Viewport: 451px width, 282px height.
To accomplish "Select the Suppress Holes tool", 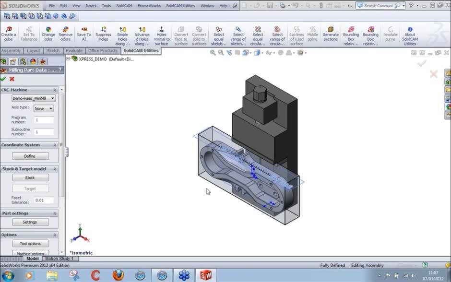I will (x=103, y=34).
